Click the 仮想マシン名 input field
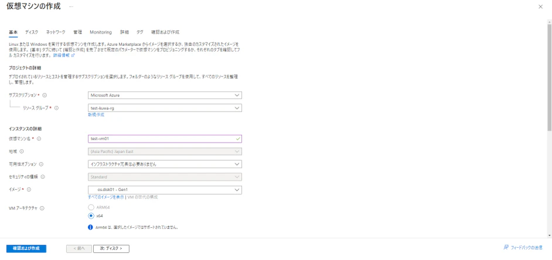 [165, 138]
